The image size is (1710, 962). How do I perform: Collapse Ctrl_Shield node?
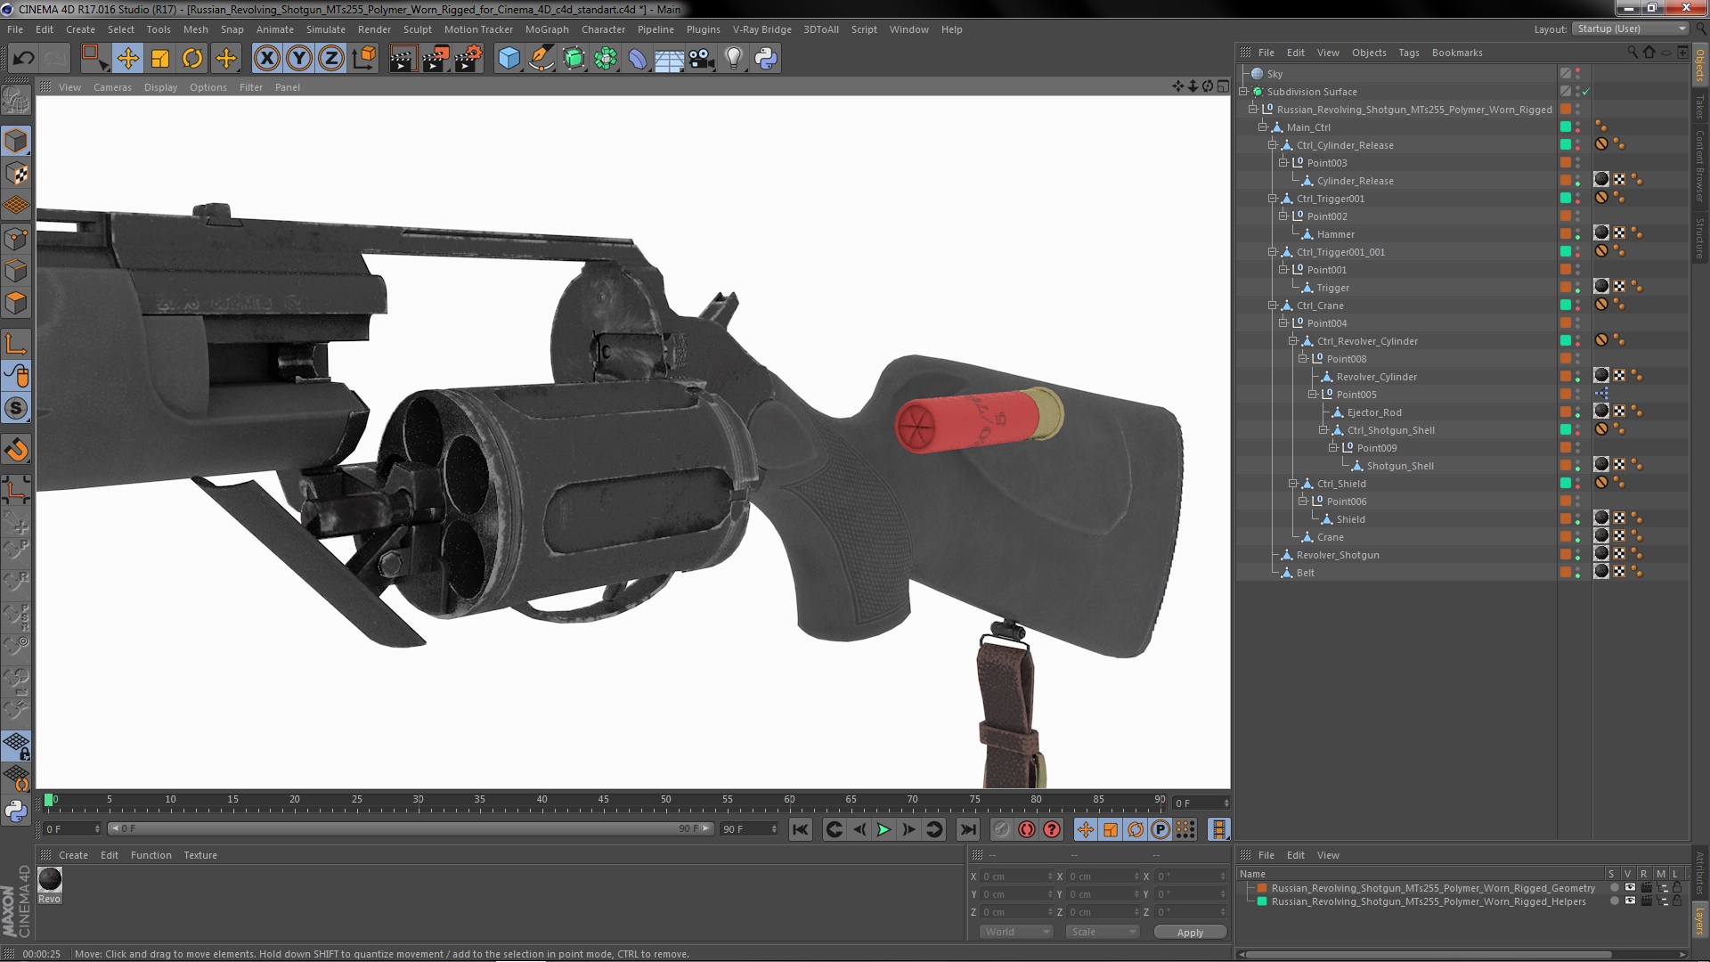[1294, 484]
